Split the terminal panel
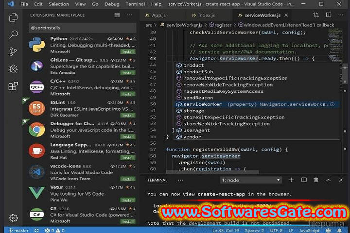350x233 pixels. tap(304, 180)
